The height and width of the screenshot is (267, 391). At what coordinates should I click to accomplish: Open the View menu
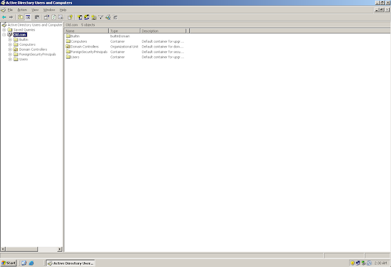(35, 10)
